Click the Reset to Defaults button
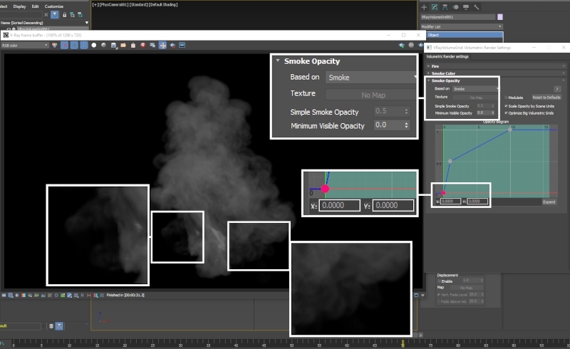 point(547,97)
